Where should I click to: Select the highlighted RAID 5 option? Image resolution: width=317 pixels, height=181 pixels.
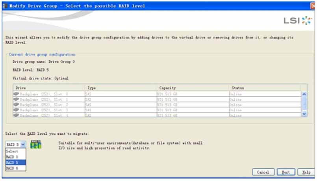click(12, 162)
